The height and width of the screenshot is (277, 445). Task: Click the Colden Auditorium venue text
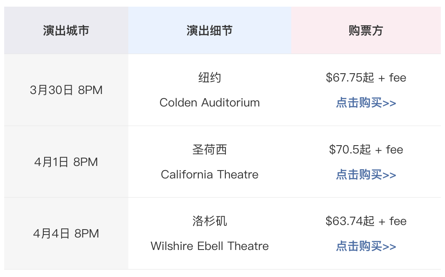210,103
